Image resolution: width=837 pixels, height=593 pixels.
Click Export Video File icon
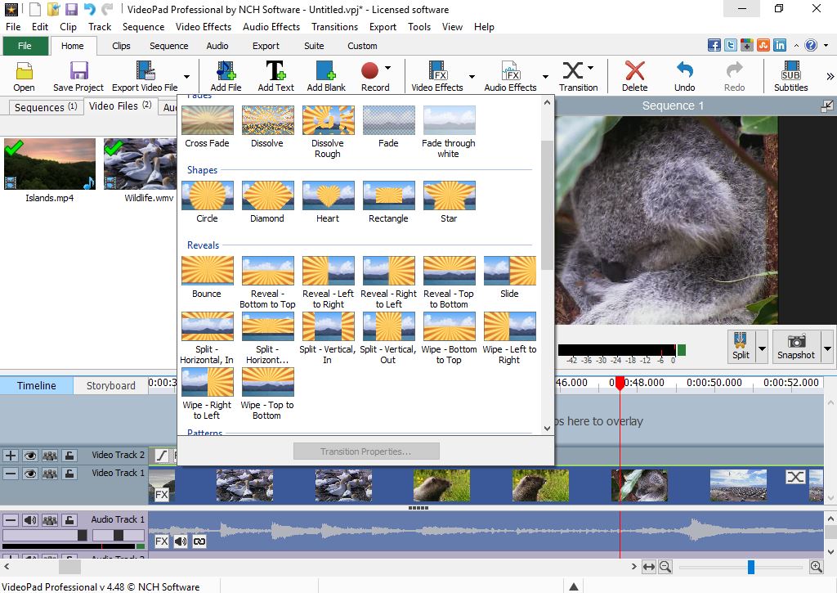coord(145,76)
